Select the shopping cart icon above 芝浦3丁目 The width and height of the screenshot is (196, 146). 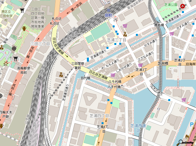(x=140, y=65)
